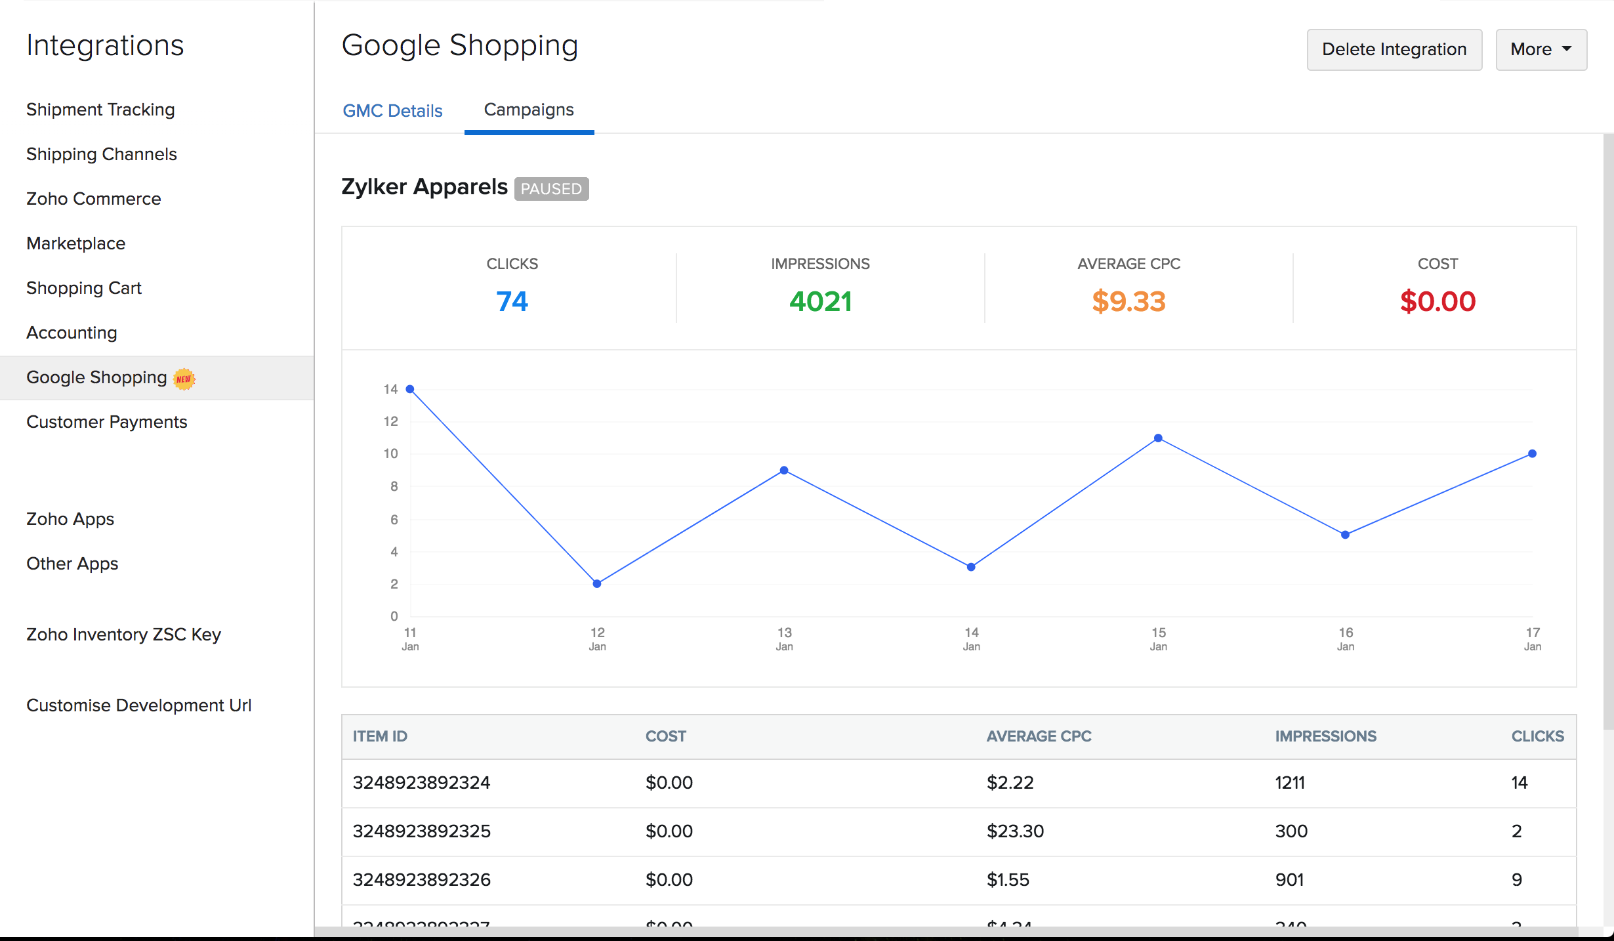Click the 11 Jan chart data point
1614x941 pixels.
pos(410,389)
